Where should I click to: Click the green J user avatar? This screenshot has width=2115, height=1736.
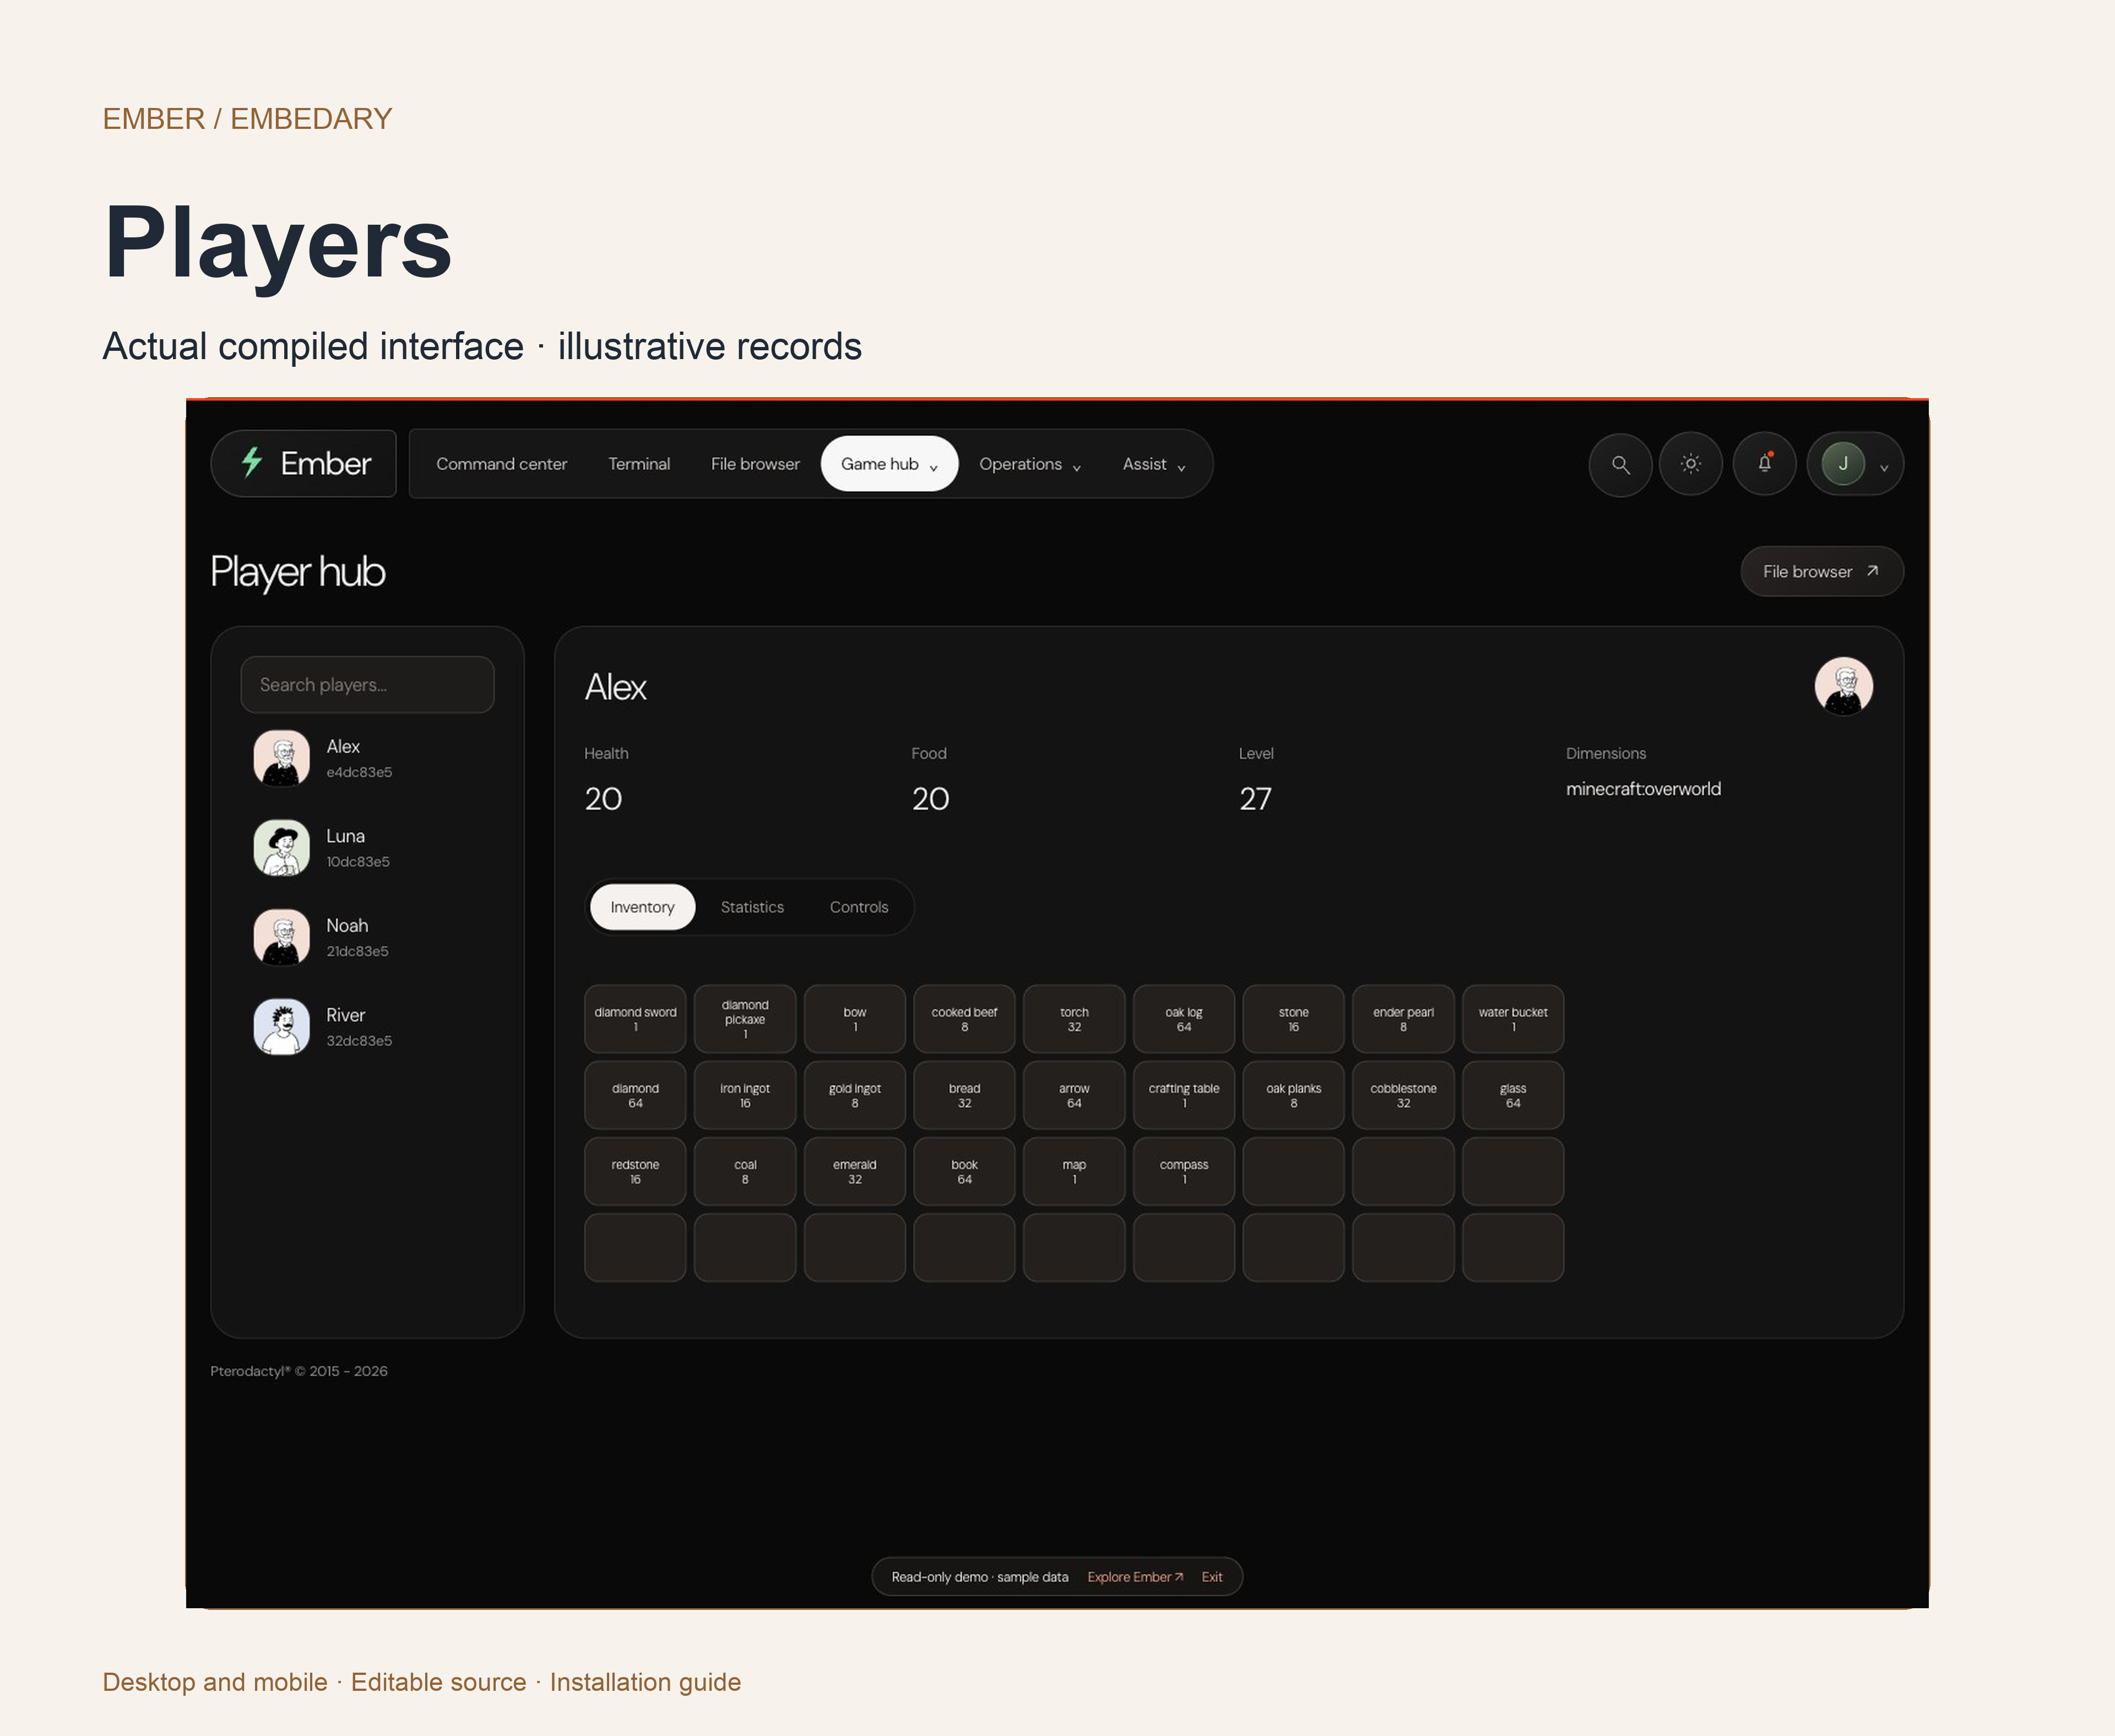tap(1843, 464)
